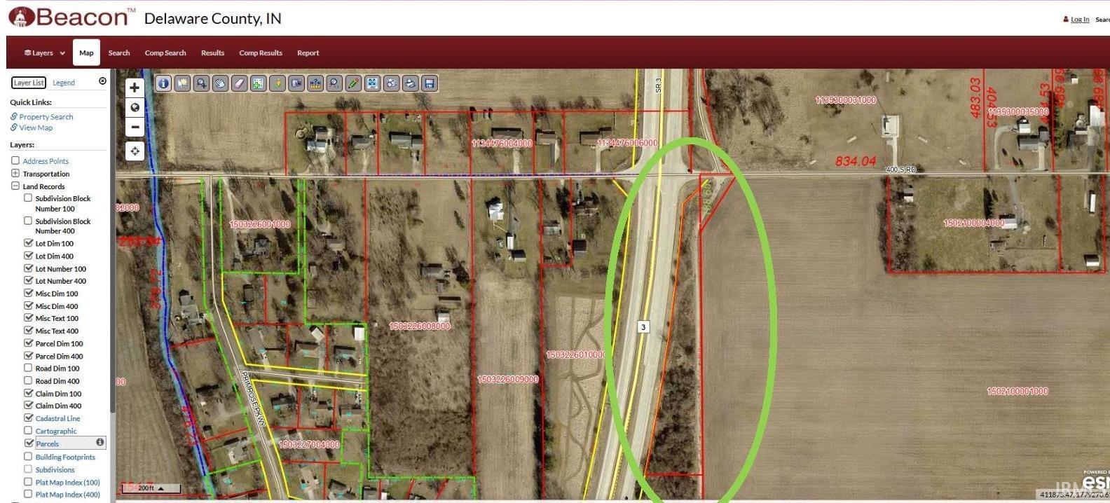Click the zoom to full extent tool
This screenshot has width=1110, height=503.
(372, 83)
